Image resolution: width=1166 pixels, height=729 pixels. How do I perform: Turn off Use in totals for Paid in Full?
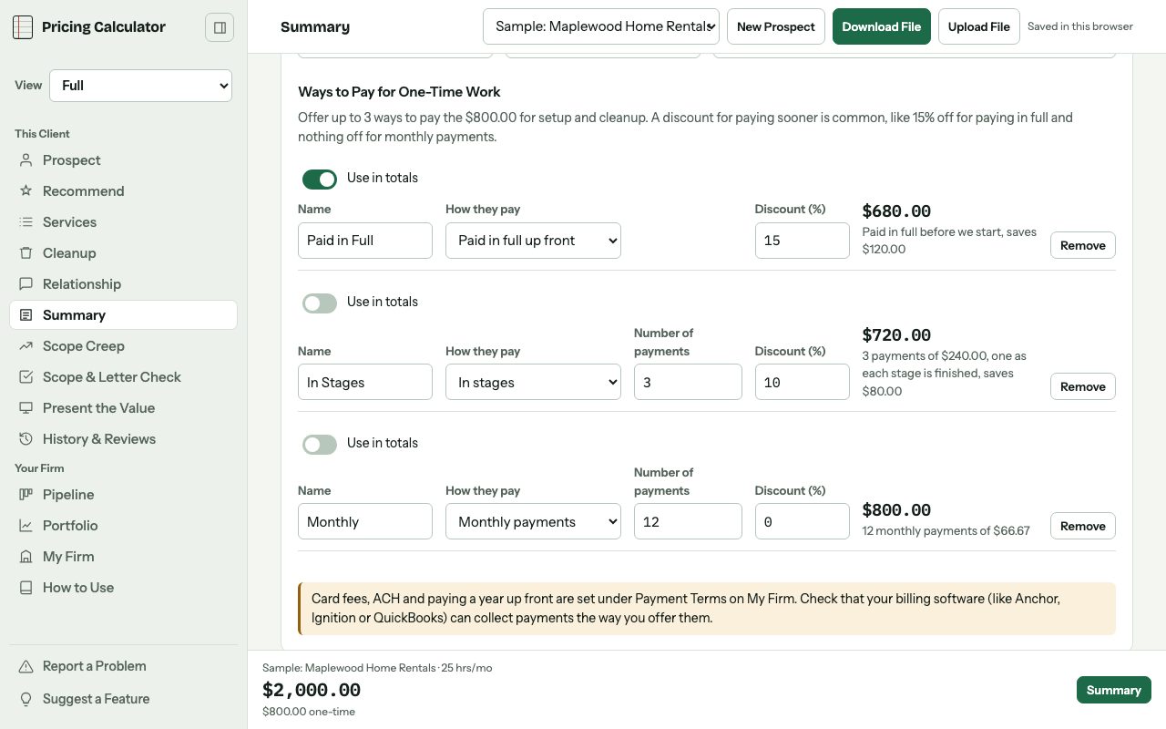pos(320,179)
